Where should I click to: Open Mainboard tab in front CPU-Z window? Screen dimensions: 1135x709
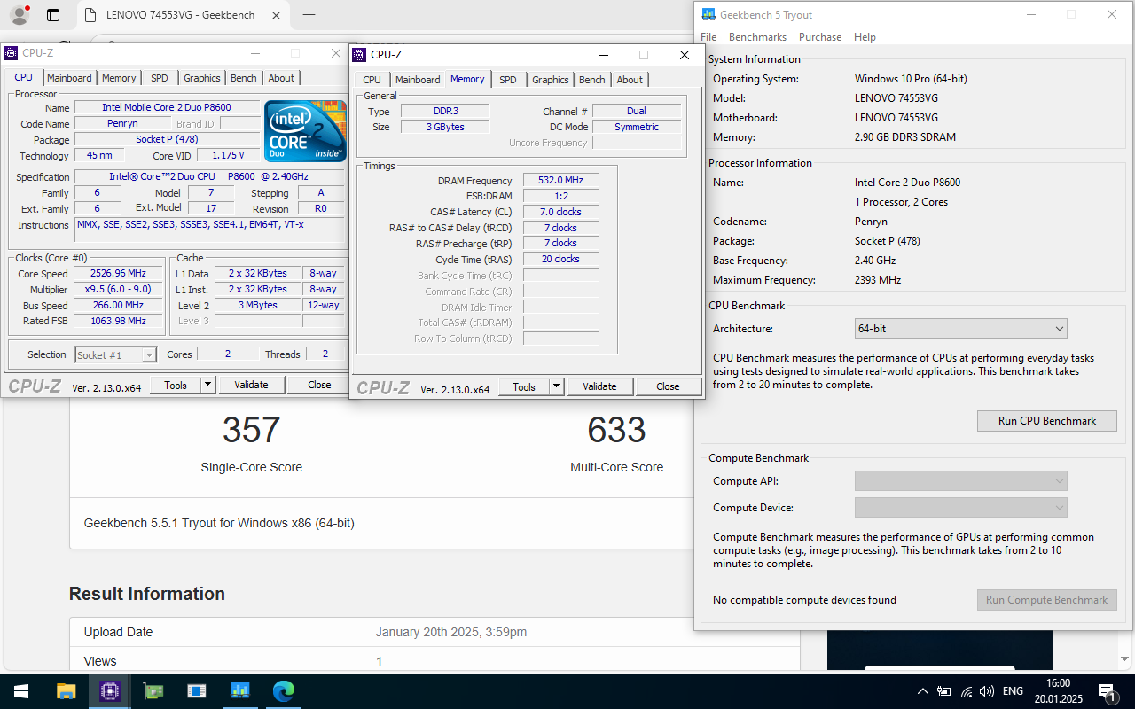(x=418, y=80)
